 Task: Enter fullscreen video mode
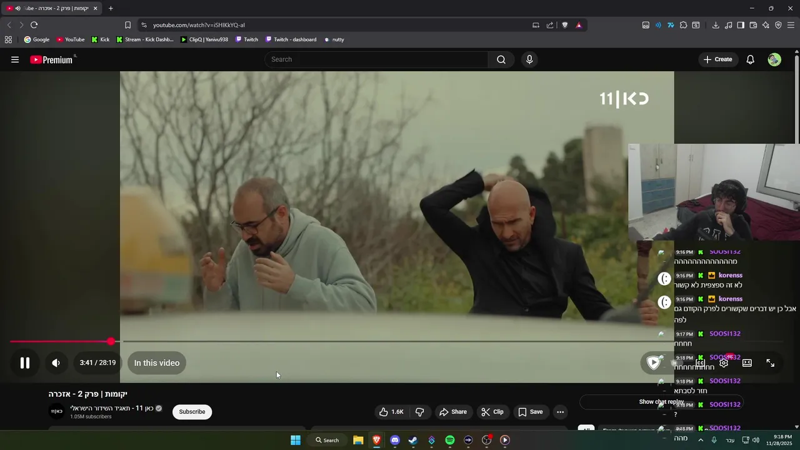tap(771, 362)
